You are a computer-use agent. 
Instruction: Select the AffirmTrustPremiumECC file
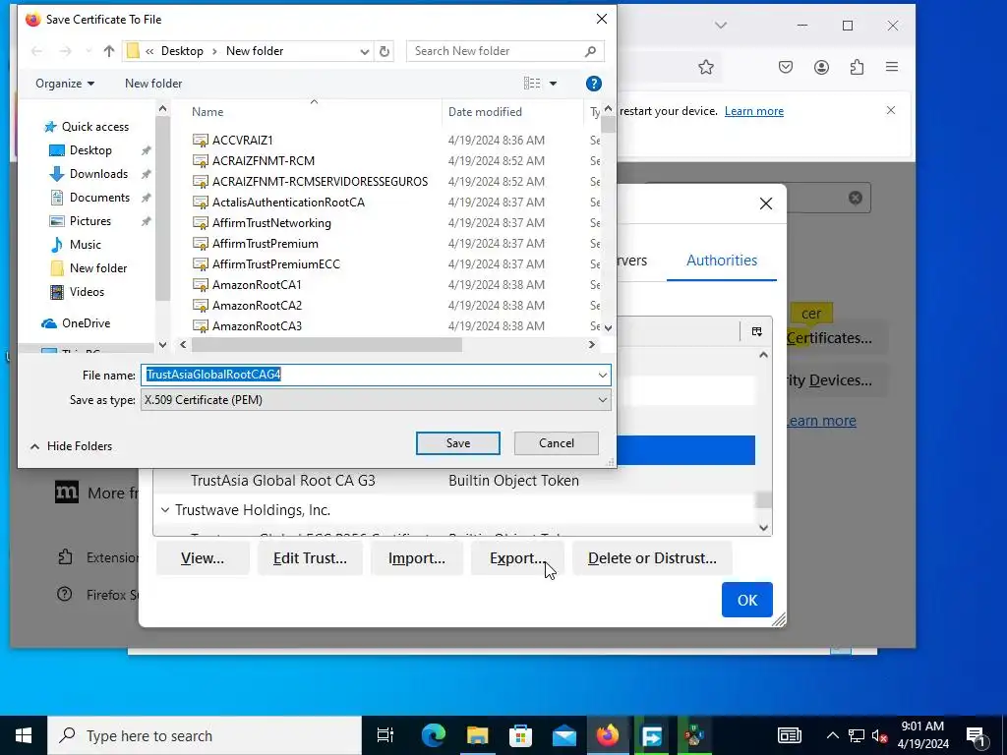[x=276, y=263]
